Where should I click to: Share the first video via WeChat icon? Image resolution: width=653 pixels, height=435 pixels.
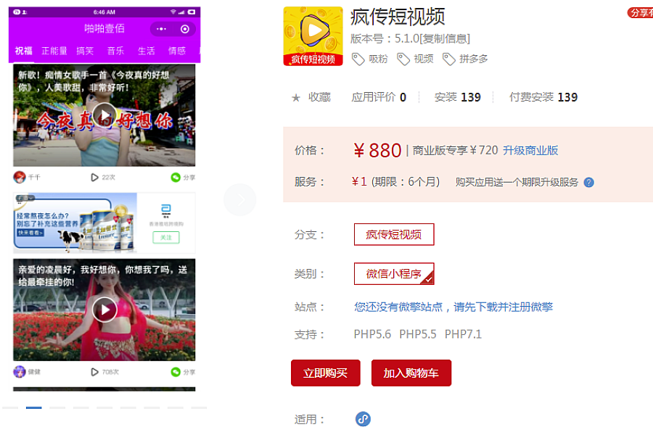[176, 178]
